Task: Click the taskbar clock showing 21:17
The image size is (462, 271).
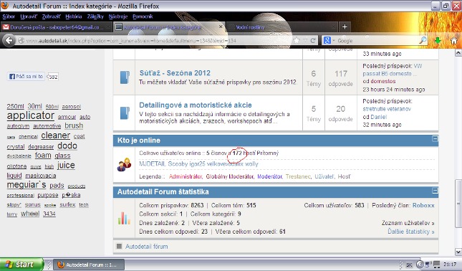Action: [x=450, y=265]
